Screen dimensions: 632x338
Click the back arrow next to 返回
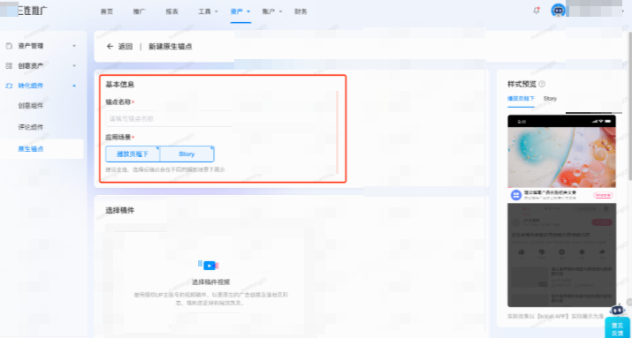point(110,46)
